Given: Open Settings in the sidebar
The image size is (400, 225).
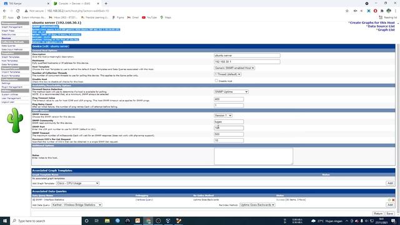Looking at the screenshot, I should pos(6,83).
